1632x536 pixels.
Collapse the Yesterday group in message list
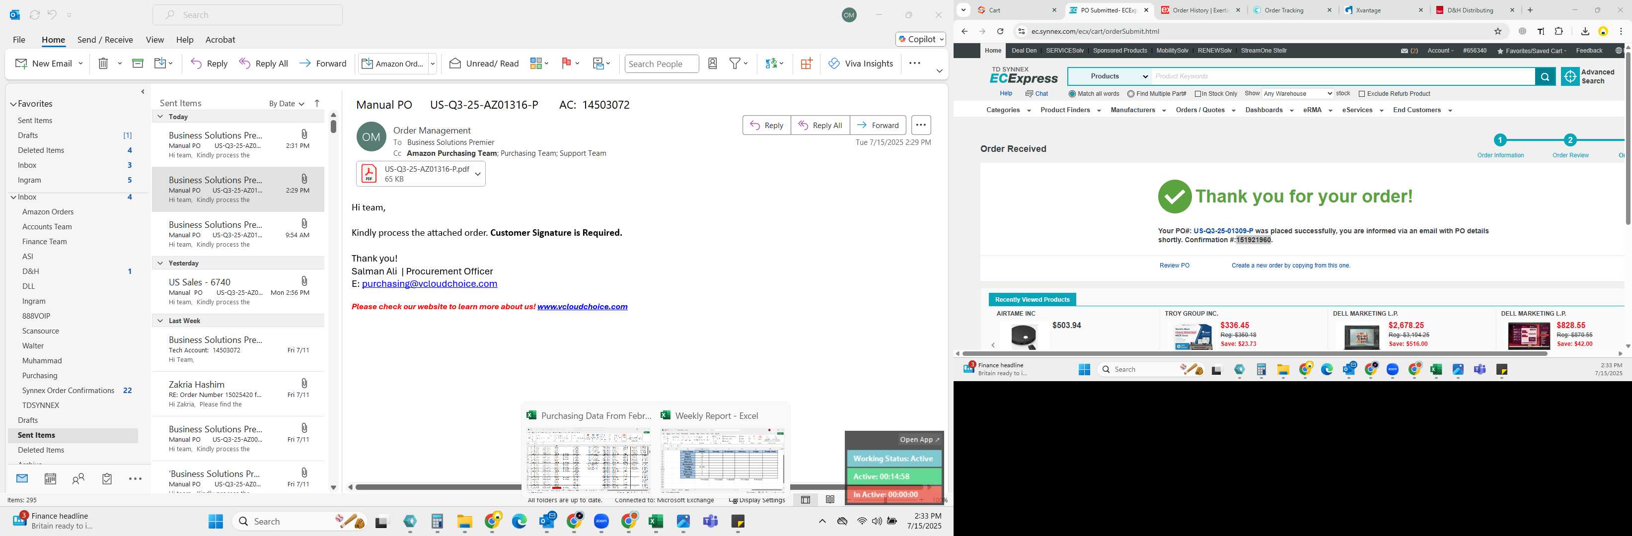coord(160,263)
